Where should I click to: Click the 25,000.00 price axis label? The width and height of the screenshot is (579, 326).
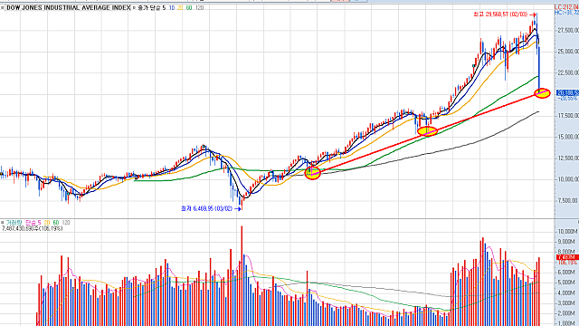tap(569, 52)
